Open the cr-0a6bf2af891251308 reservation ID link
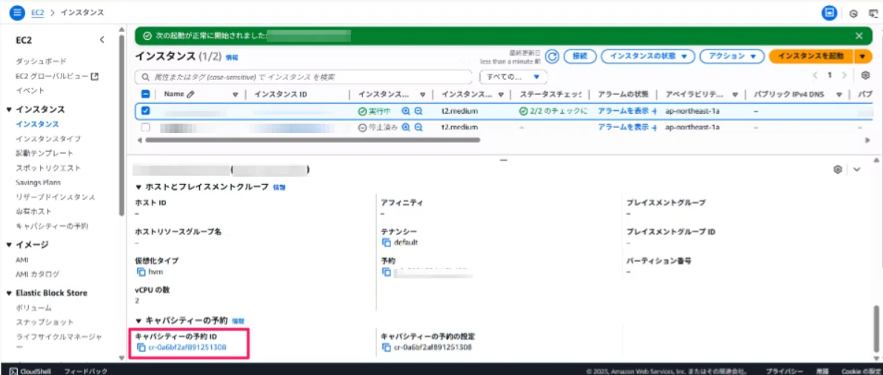The height and width of the screenshot is (375, 883). [x=187, y=348]
